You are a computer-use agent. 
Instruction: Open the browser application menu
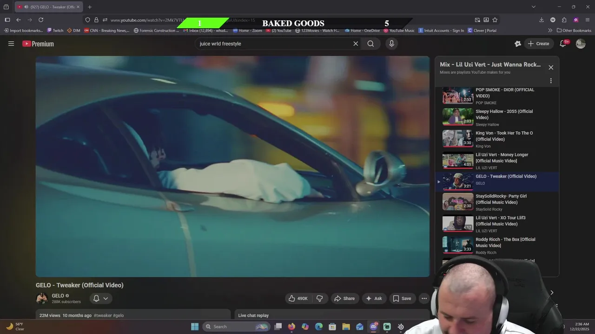[588, 20]
